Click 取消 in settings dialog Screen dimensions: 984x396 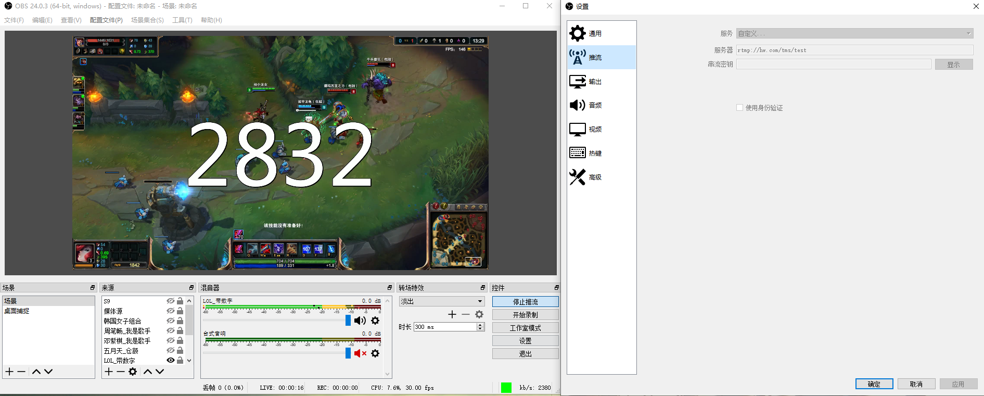tap(916, 384)
